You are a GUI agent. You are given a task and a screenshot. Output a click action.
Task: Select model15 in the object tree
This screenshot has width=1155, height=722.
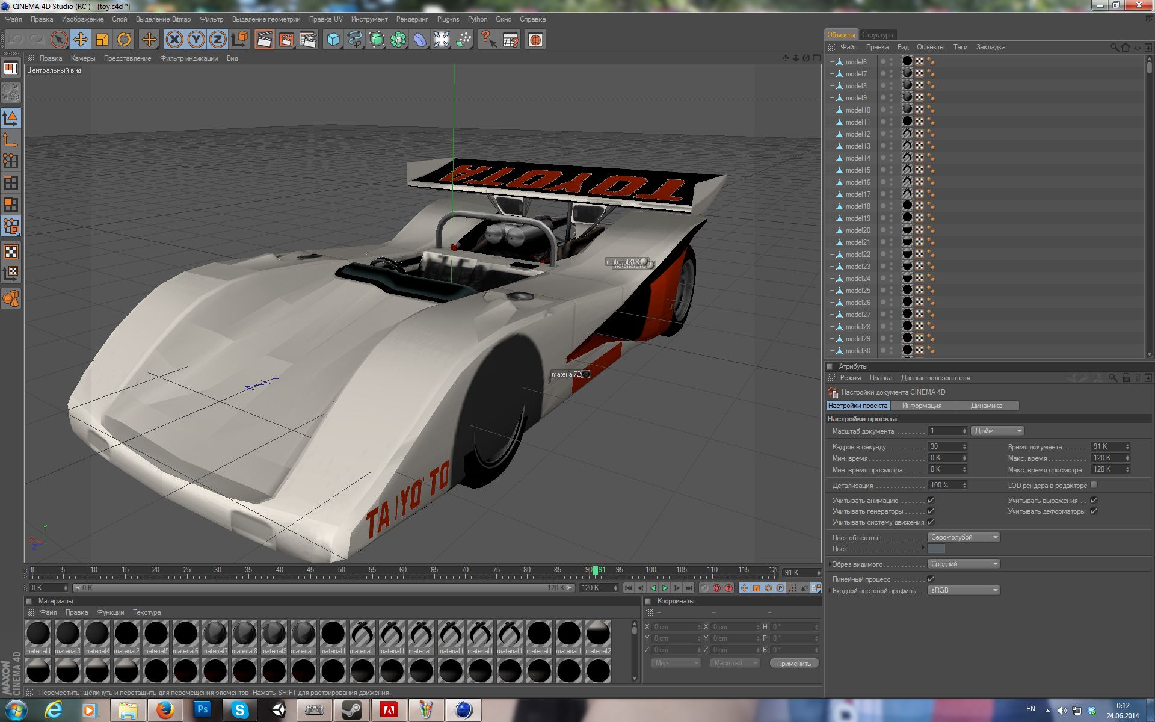(x=858, y=170)
